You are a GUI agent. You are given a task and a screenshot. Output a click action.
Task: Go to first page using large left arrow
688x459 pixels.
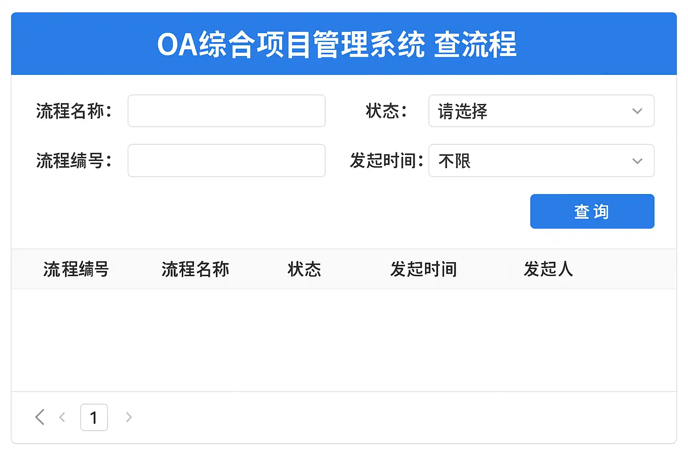[x=40, y=417]
